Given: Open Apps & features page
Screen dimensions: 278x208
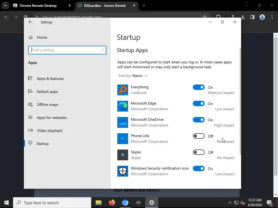Looking at the screenshot, I should 50,79.
